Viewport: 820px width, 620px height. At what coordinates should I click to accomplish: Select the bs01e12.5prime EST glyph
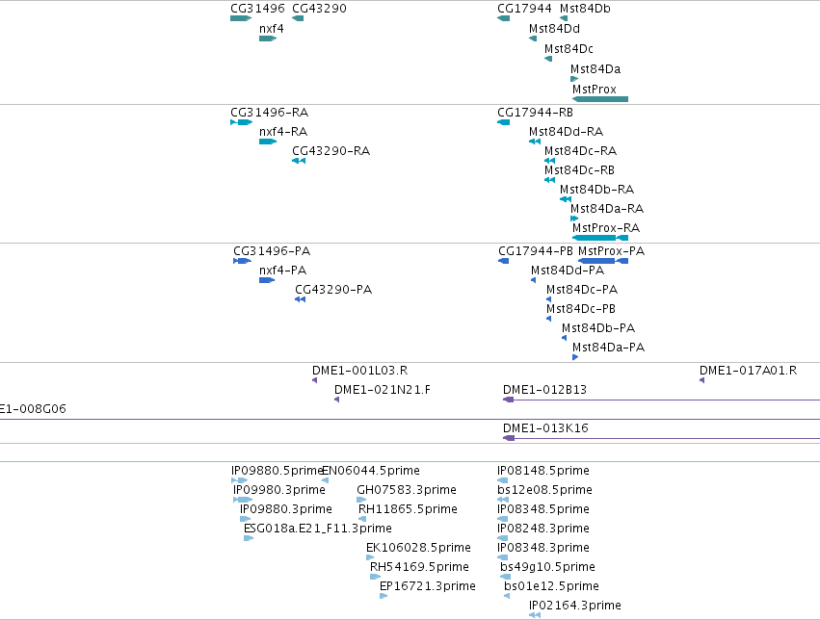[x=507, y=597]
